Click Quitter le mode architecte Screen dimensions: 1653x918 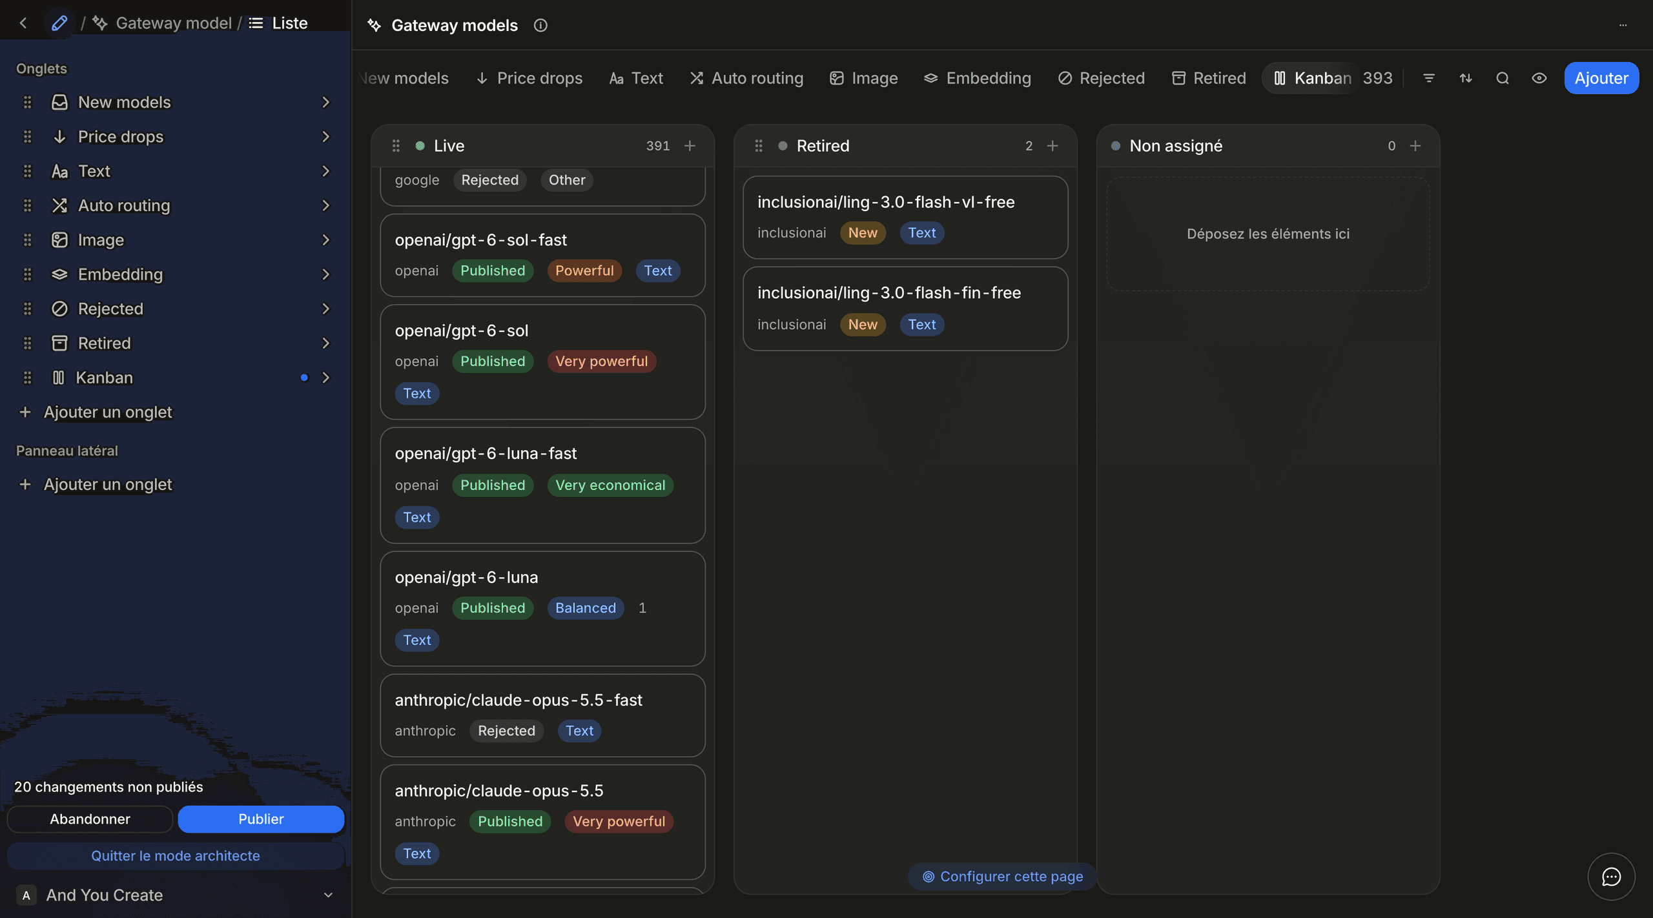coord(176,856)
